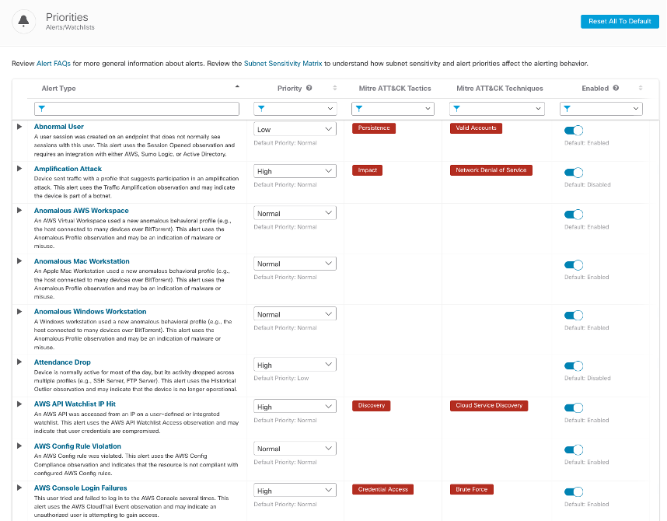Click the Reset All To Default button
The height and width of the screenshot is (521, 667).
coord(619,21)
